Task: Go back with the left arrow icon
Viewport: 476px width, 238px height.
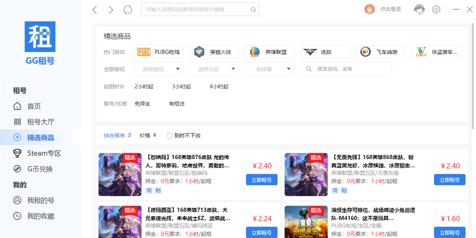Action: pyautogui.click(x=95, y=10)
